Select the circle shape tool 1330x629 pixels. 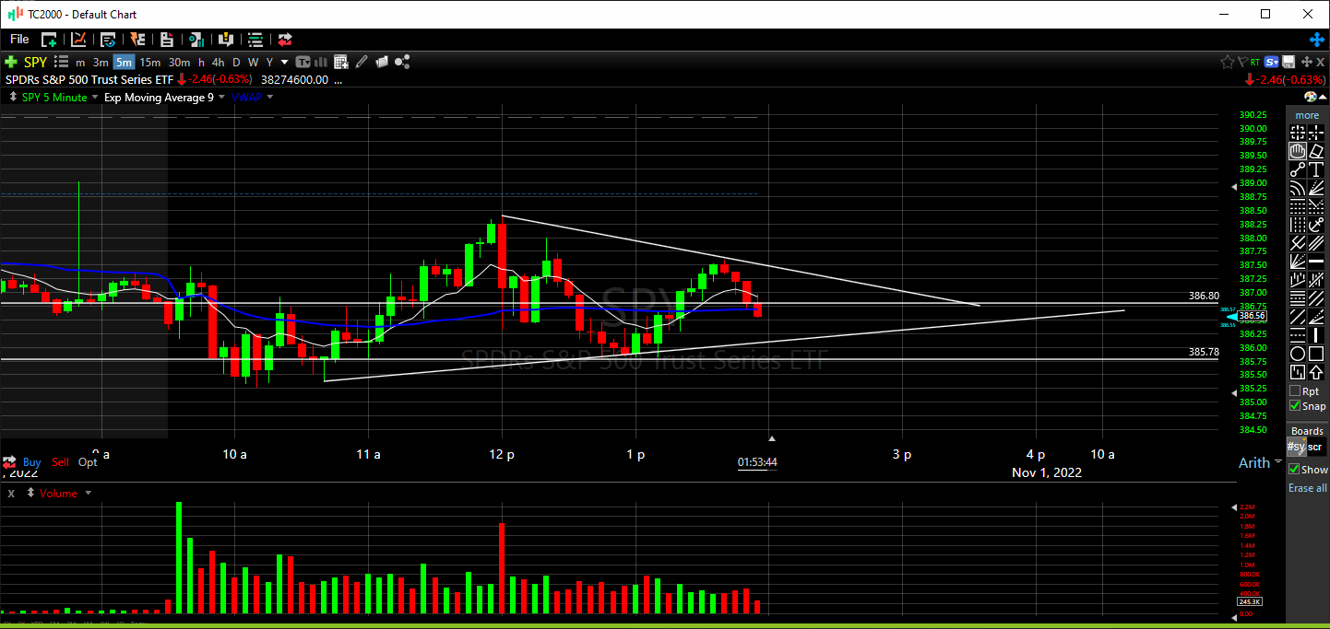pos(1297,354)
